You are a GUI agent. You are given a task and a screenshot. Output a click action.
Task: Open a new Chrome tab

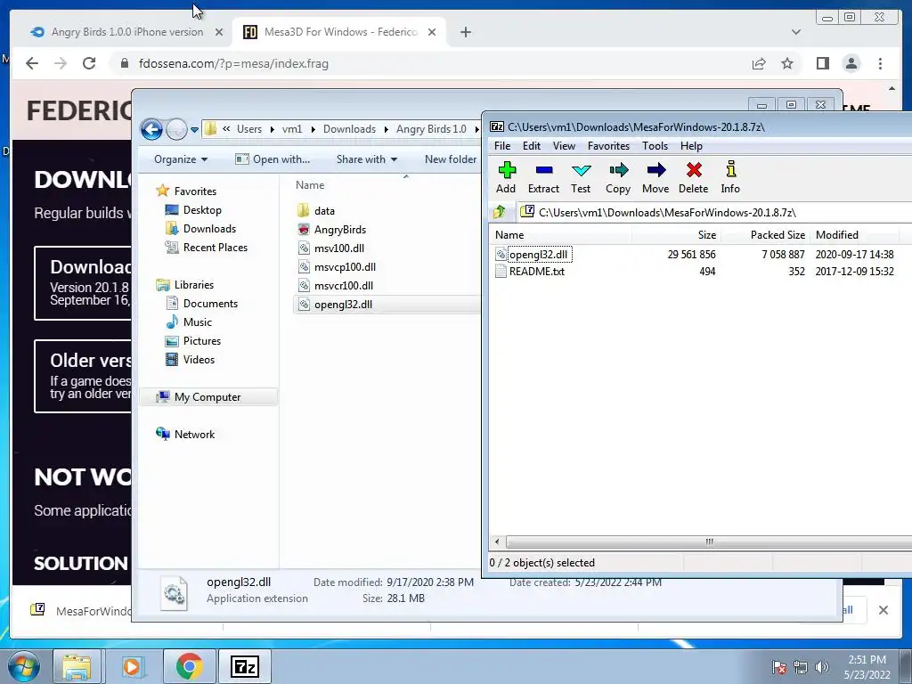[x=465, y=32]
